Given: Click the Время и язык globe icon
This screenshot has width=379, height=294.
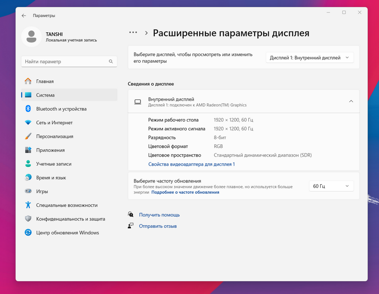Looking at the screenshot, I should point(28,178).
